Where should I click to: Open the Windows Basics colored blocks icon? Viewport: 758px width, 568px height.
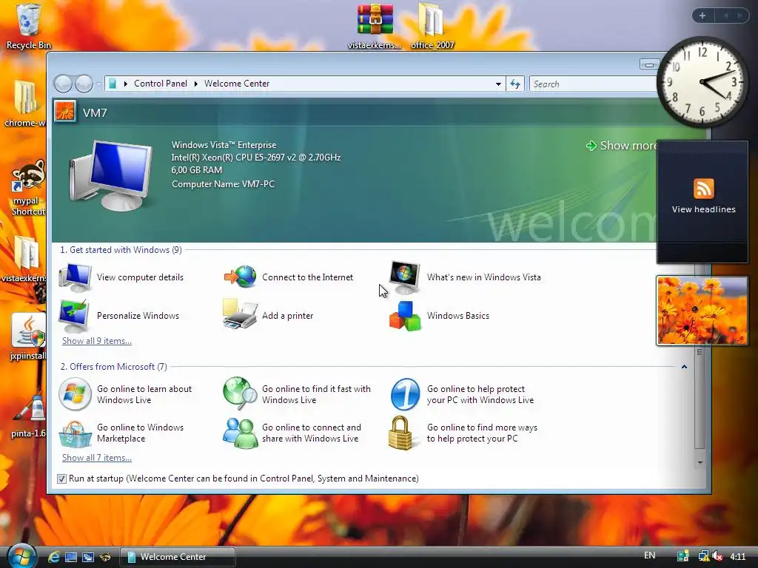[x=405, y=316]
